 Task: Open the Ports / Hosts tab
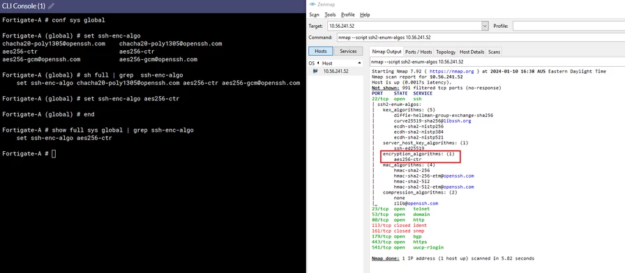click(x=419, y=52)
